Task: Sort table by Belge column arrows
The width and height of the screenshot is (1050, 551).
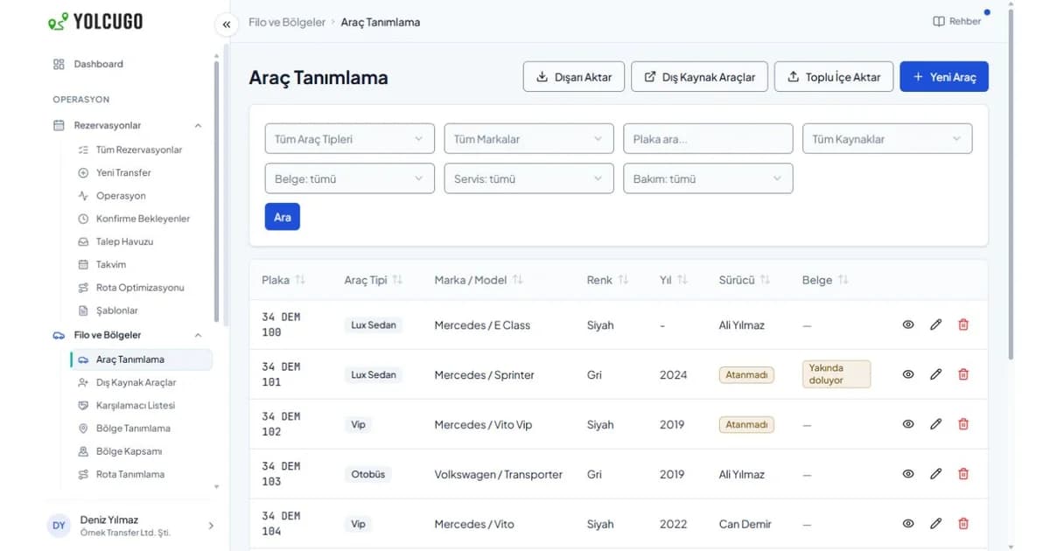Action: tap(843, 280)
